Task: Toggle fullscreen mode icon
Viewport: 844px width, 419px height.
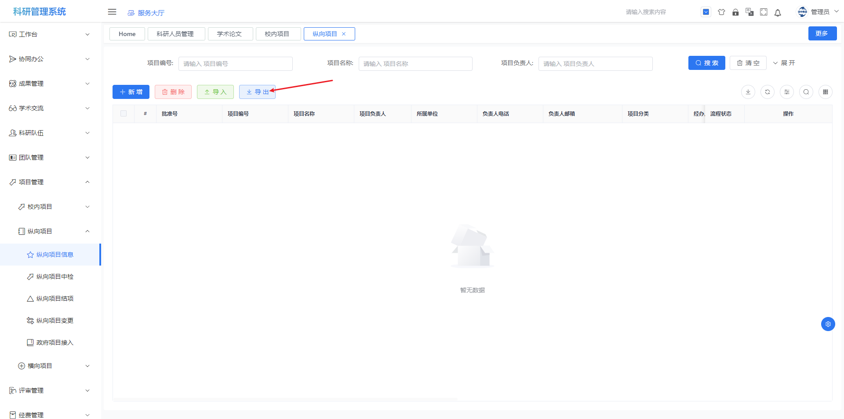Action: point(764,12)
